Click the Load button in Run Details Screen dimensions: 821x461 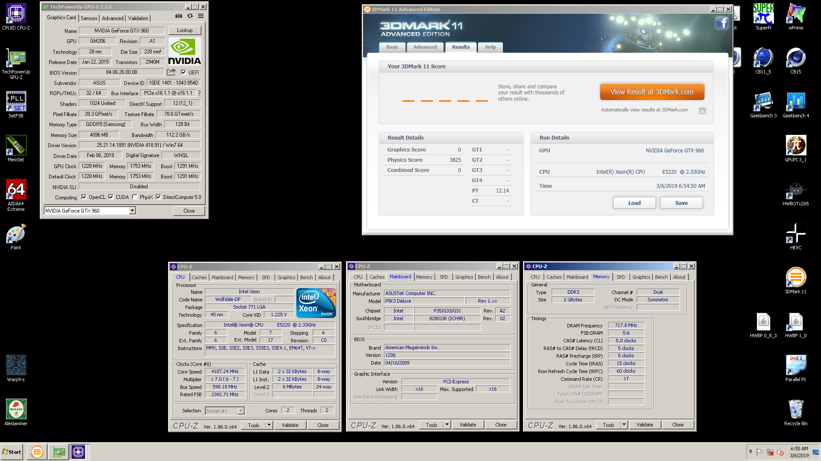click(634, 203)
